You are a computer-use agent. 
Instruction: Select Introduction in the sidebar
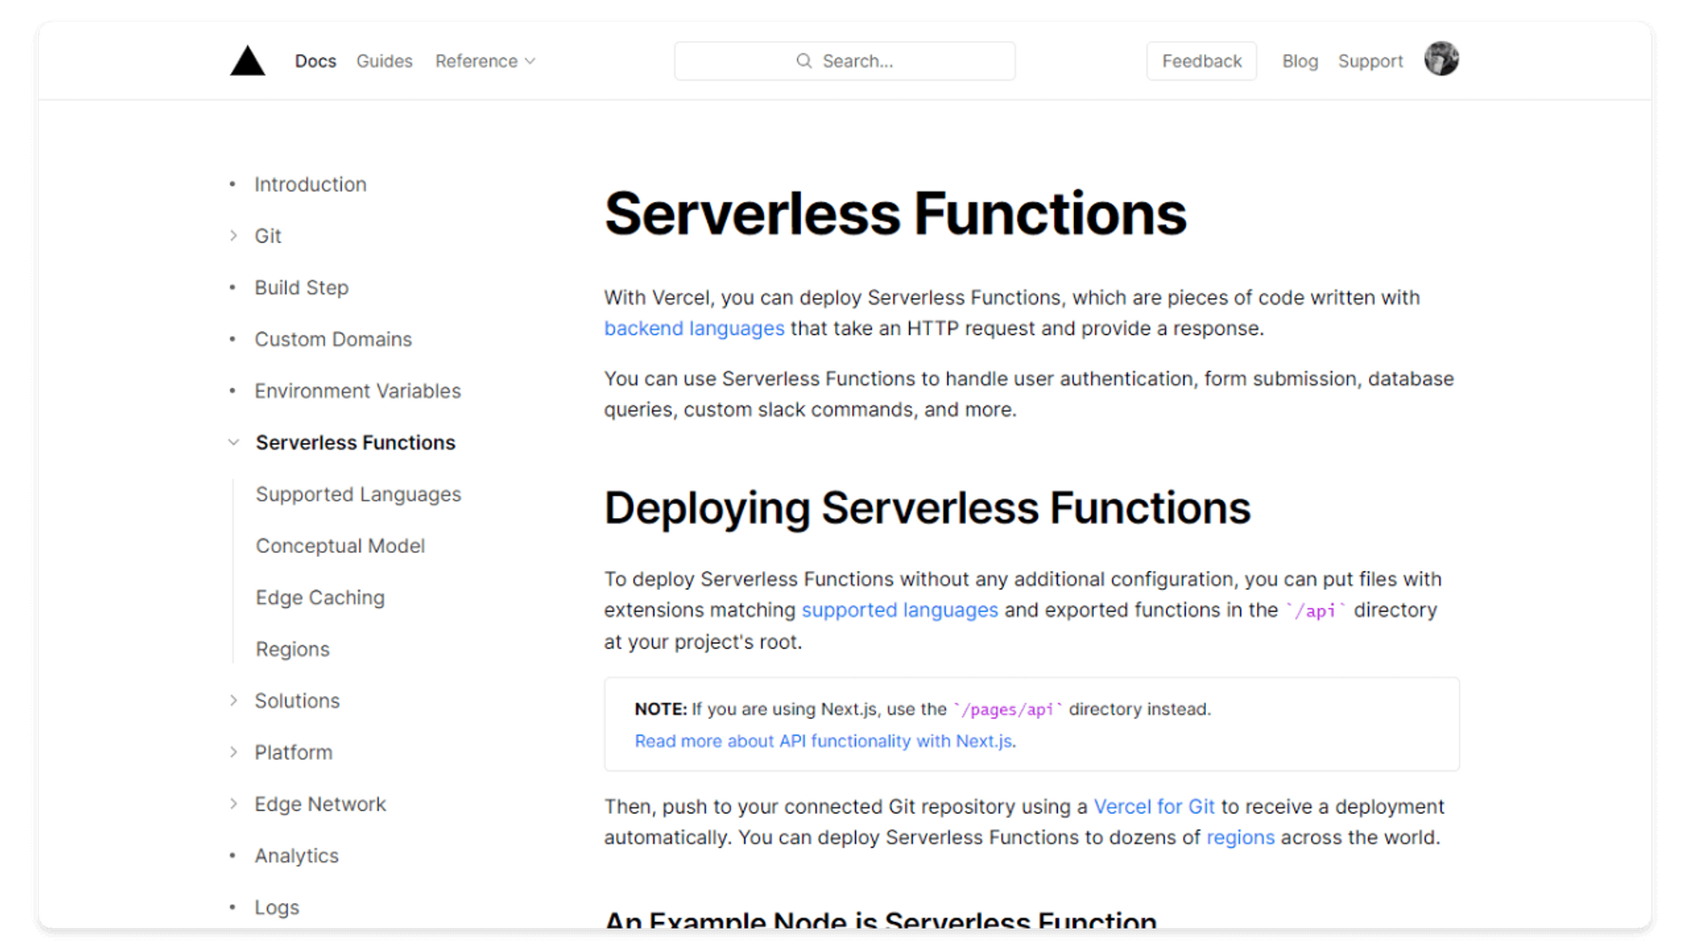310,185
